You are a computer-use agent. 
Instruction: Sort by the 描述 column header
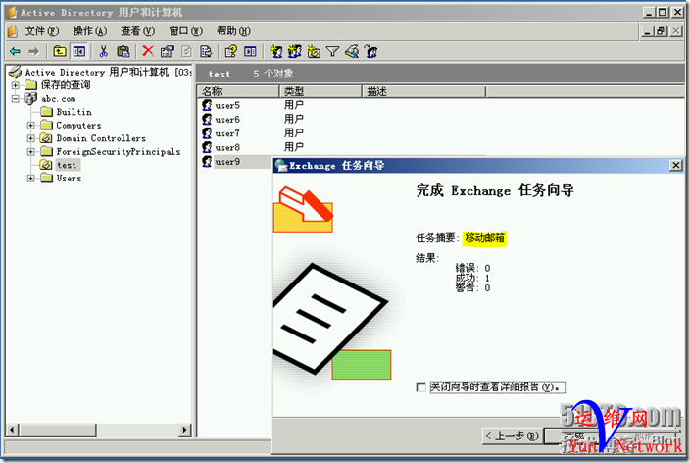tap(423, 91)
